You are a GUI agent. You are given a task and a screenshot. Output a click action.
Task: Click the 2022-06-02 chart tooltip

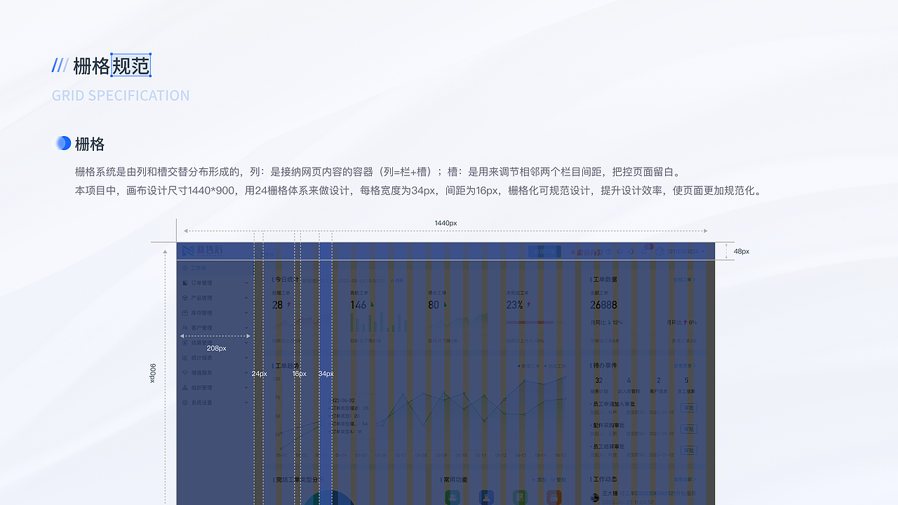[x=351, y=415]
